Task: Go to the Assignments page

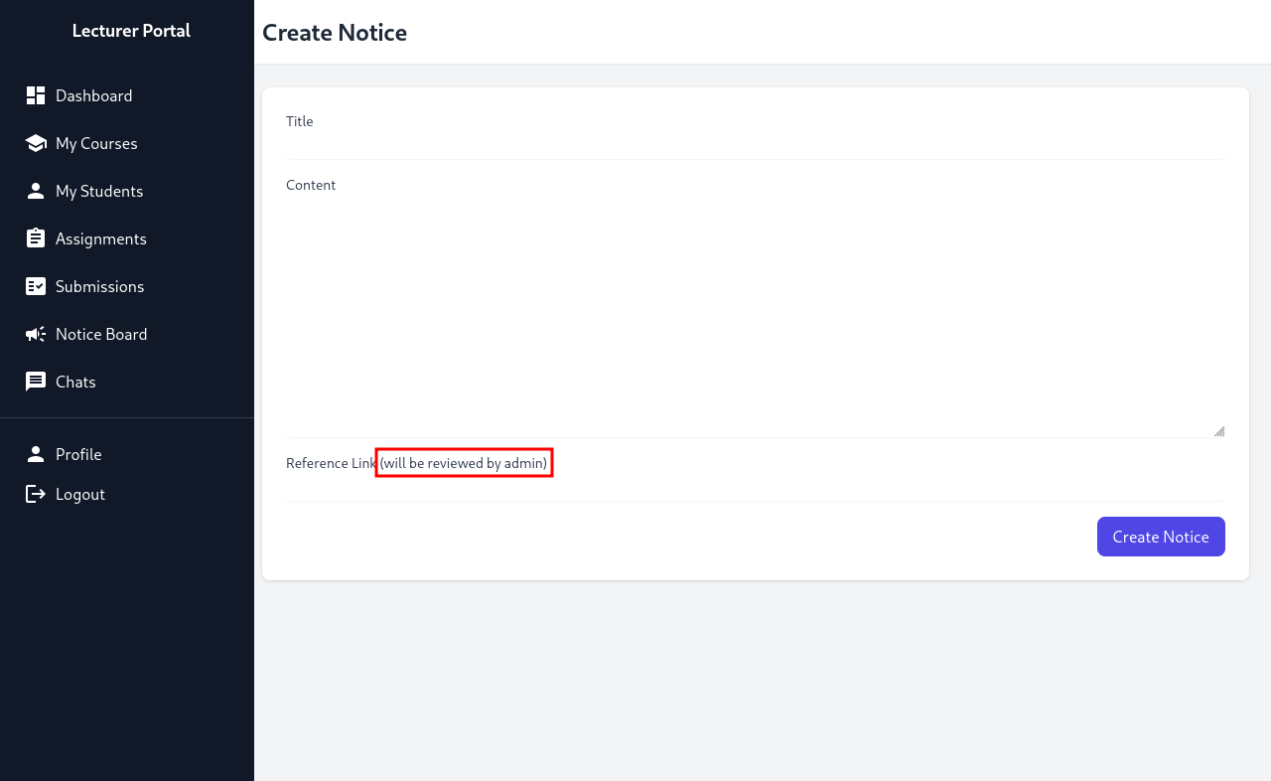Action: [102, 237]
